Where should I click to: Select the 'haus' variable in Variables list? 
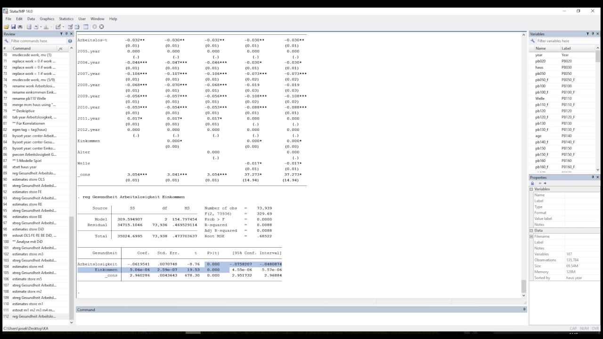tap(562, 67)
